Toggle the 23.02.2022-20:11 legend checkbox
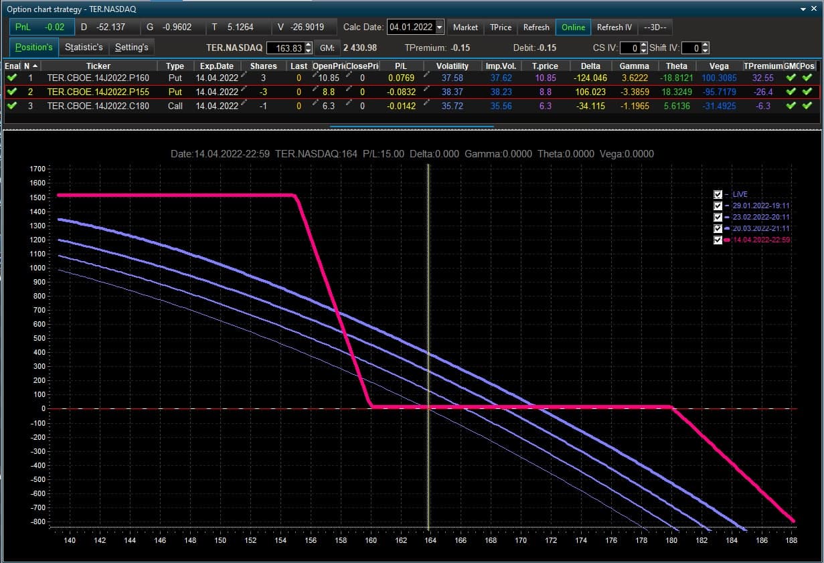This screenshot has width=824, height=563. (x=718, y=217)
